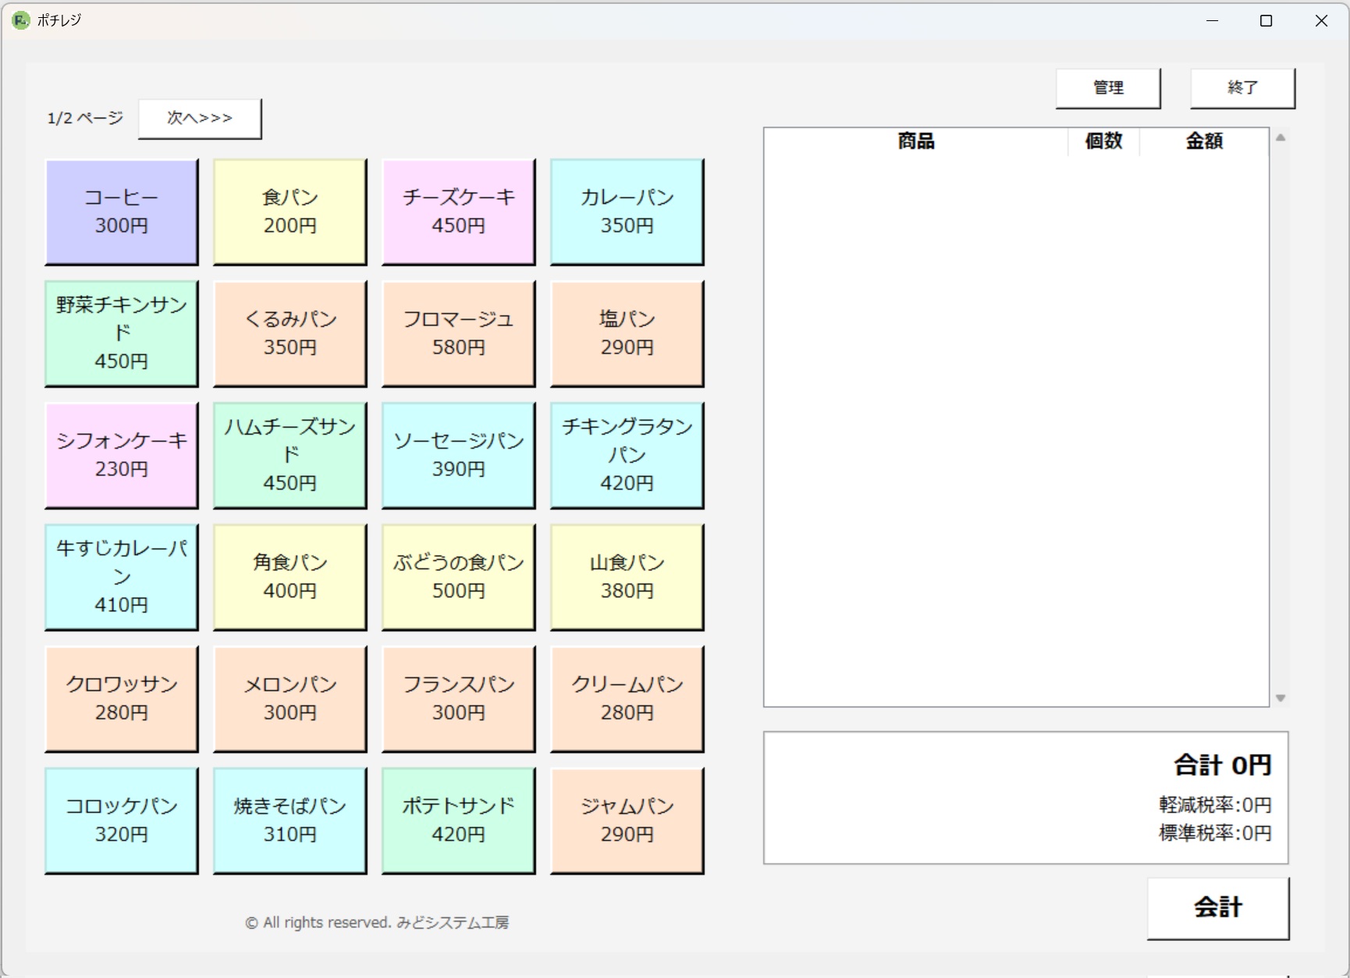Choose シフォンケーキ 230円
The width and height of the screenshot is (1350, 978).
click(x=121, y=455)
